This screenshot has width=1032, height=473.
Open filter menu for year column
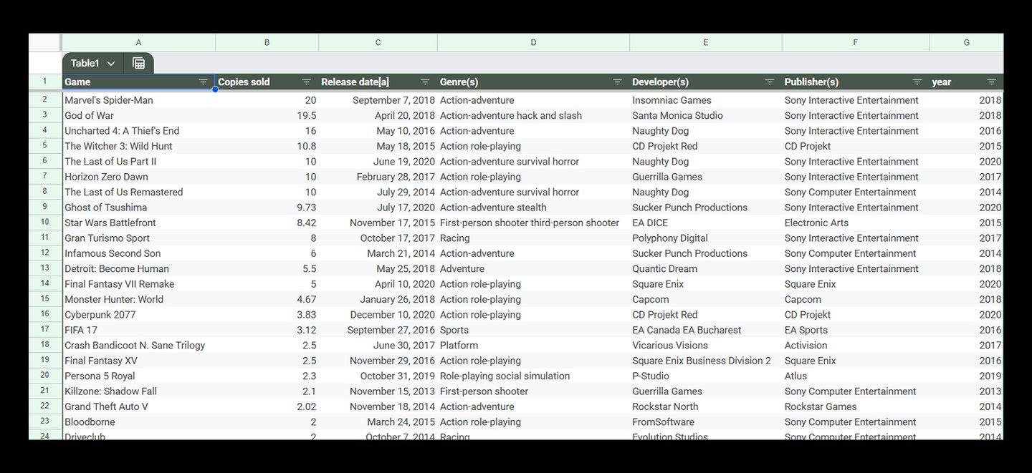click(992, 82)
